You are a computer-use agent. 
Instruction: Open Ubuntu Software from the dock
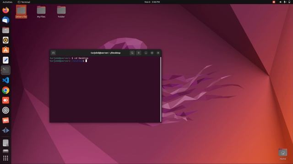click(5, 50)
